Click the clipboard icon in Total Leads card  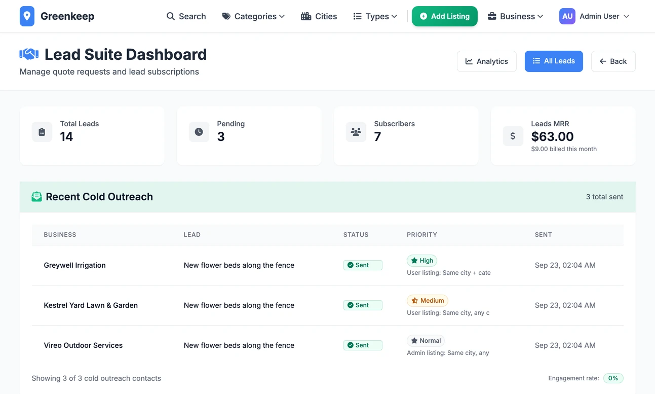pos(42,132)
